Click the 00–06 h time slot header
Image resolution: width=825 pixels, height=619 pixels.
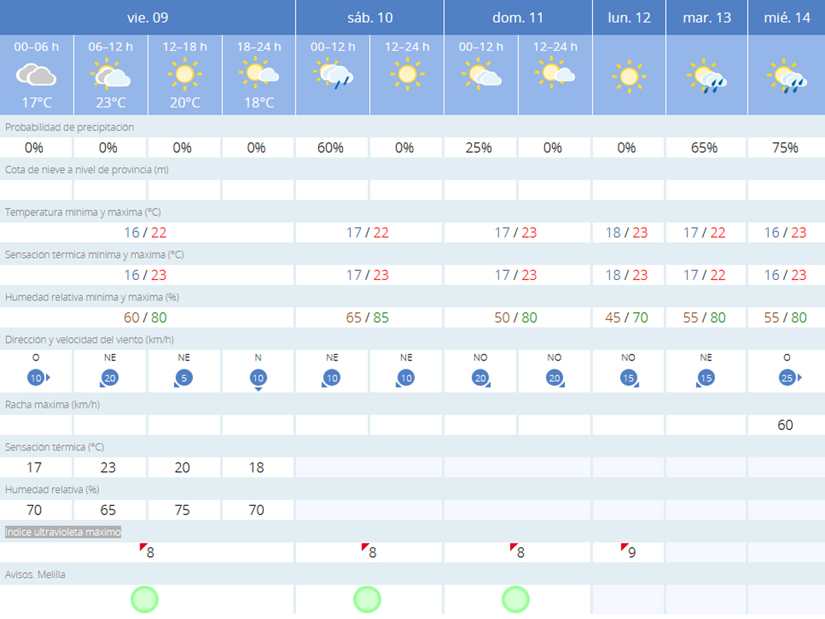pos(36,47)
